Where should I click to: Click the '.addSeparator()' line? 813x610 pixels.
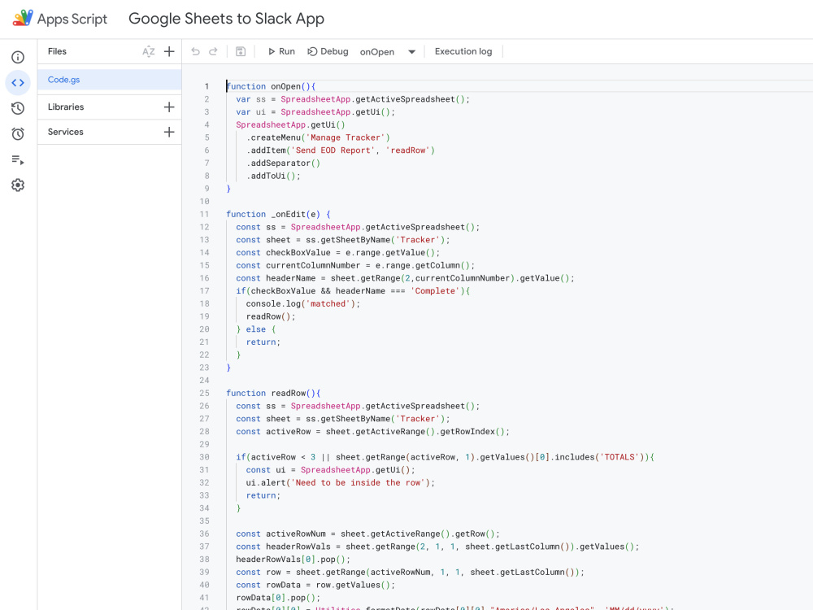pyautogui.click(x=283, y=163)
